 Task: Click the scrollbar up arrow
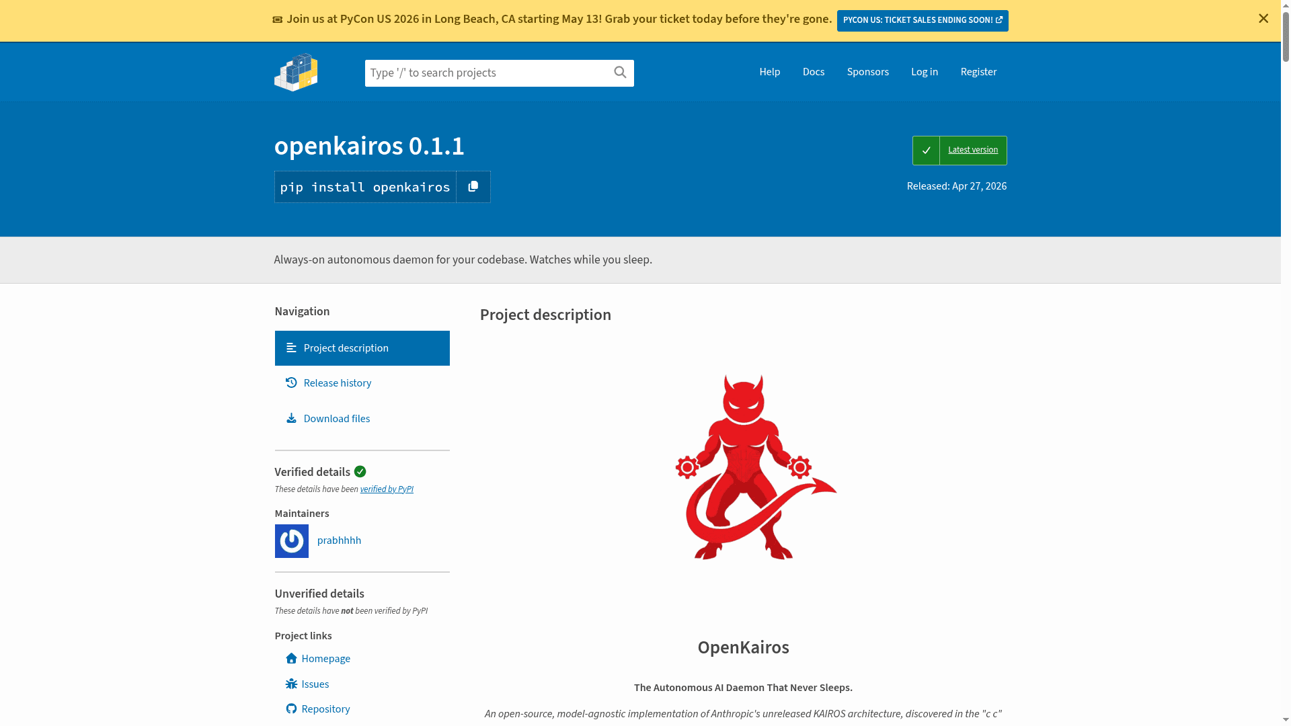click(1286, 5)
